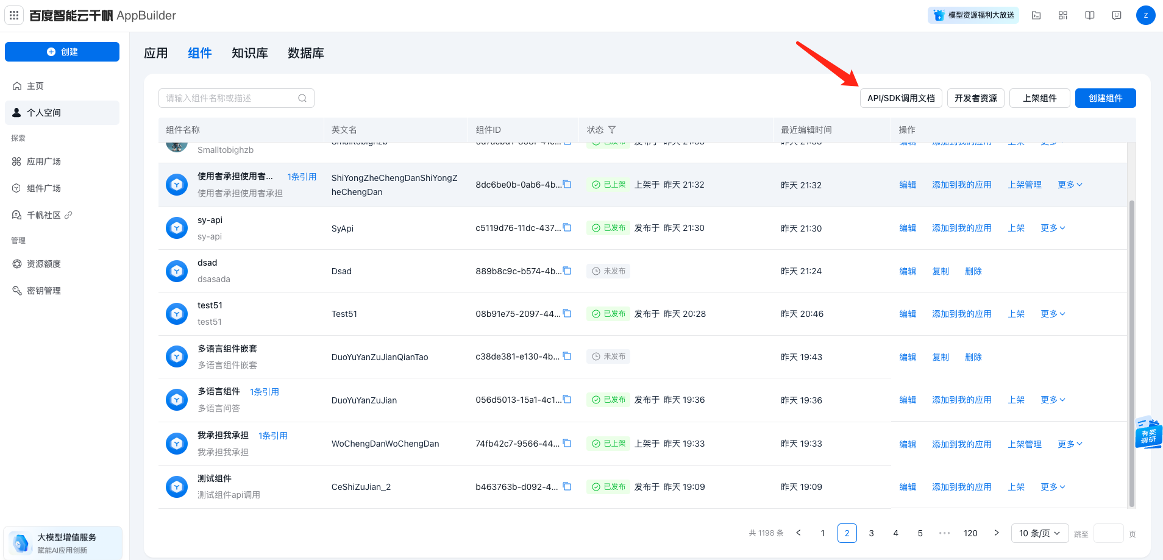1163x560 pixels.
Task: Click 复制 for 多语言组件嵌套 row
Action: pyautogui.click(x=941, y=357)
